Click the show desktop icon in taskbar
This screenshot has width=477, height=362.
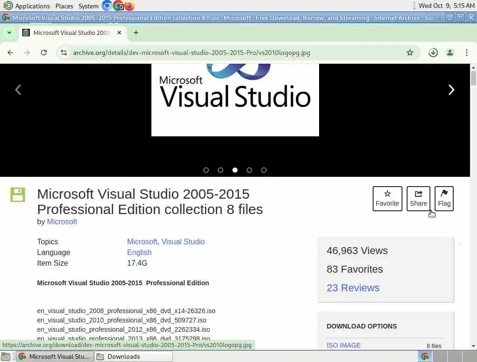[6, 356]
